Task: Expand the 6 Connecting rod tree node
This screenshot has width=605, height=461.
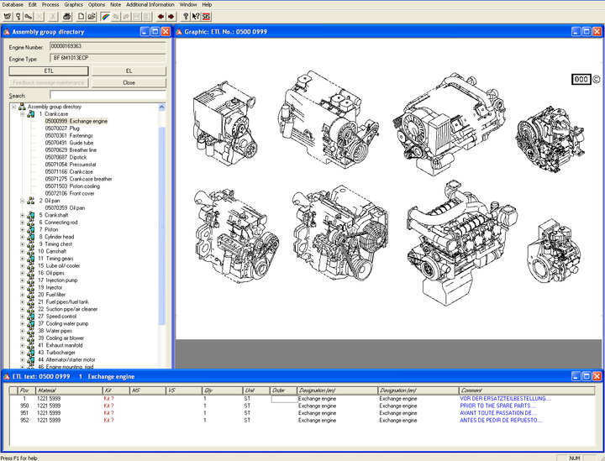Action: (23, 223)
